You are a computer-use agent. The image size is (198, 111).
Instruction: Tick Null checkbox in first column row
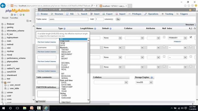pos(164,37)
